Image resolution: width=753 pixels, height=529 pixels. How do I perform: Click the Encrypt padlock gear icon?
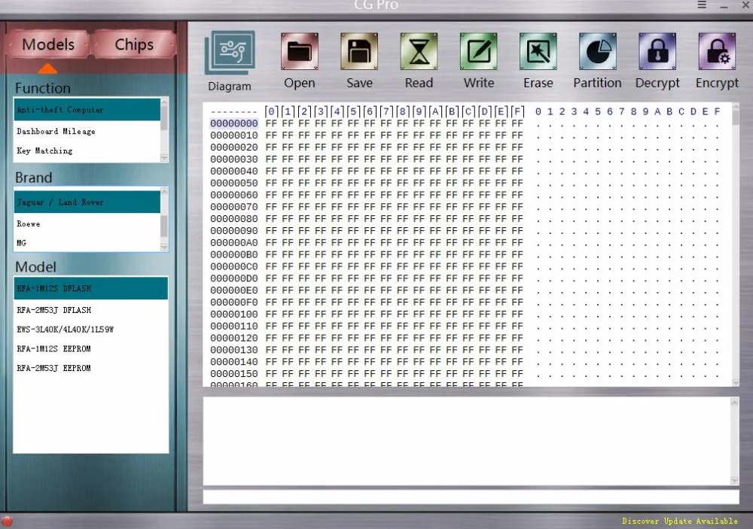(x=717, y=51)
